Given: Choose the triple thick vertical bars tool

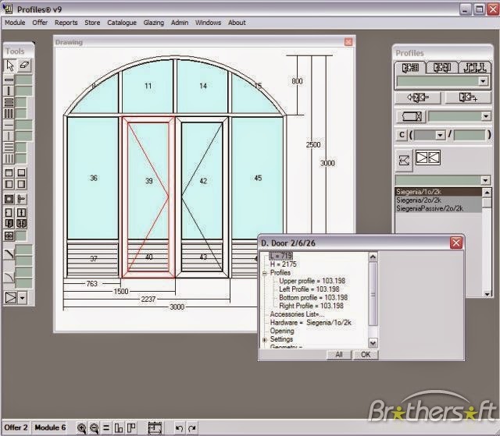Looking at the screenshot, I should 9,113.
